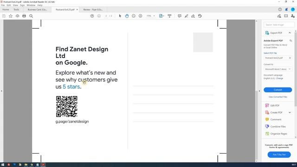Screen dimensions: 297x167
Task: Switch to the Business Card document tab
Action: coord(37,10)
